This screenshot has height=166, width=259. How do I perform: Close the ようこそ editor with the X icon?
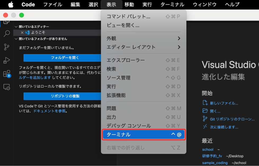(22, 33)
